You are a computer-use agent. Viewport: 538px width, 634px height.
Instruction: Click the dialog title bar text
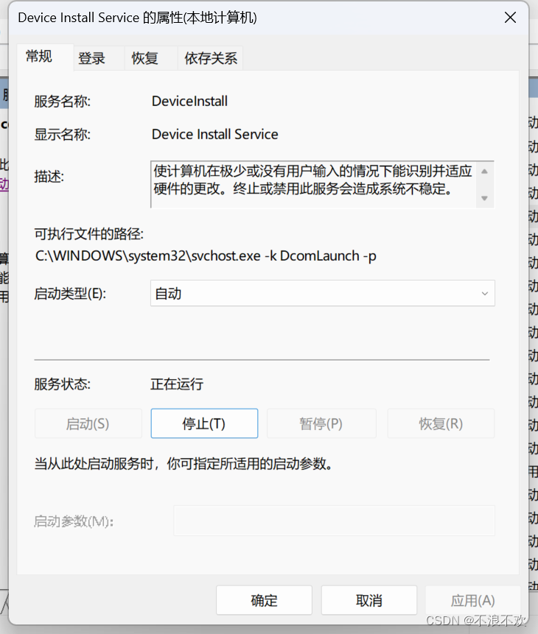[137, 18]
